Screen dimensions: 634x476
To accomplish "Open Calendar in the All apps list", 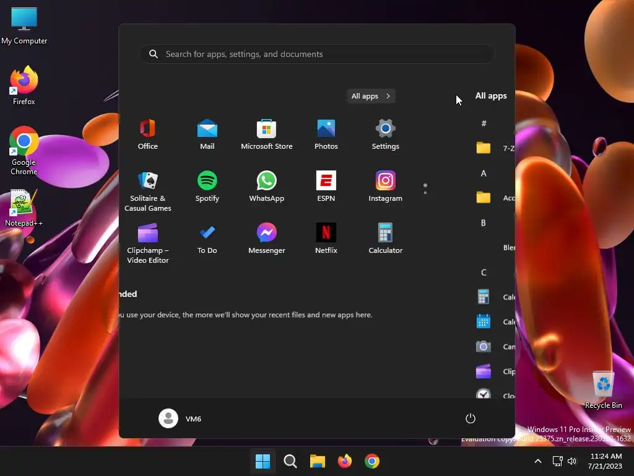I will pyautogui.click(x=495, y=322).
